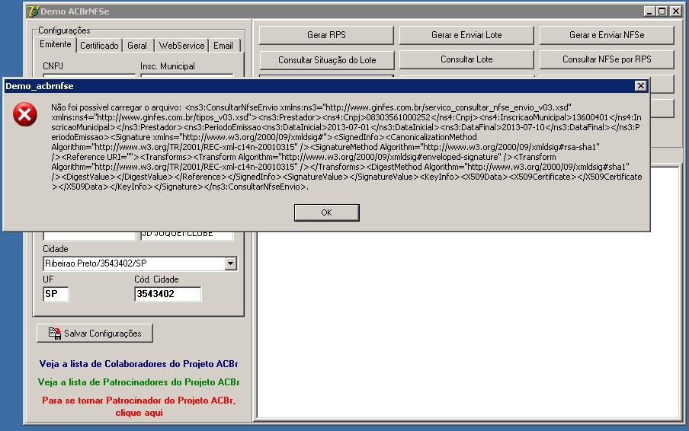
Task: Open the Geral tab
Action: tap(137, 46)
